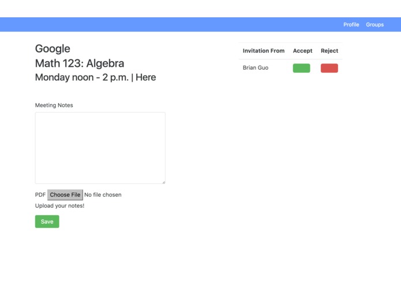This screenshot has width=401, height=285.
Task: Click inside the Meeting Notes text area
Action: coord(100,148)
